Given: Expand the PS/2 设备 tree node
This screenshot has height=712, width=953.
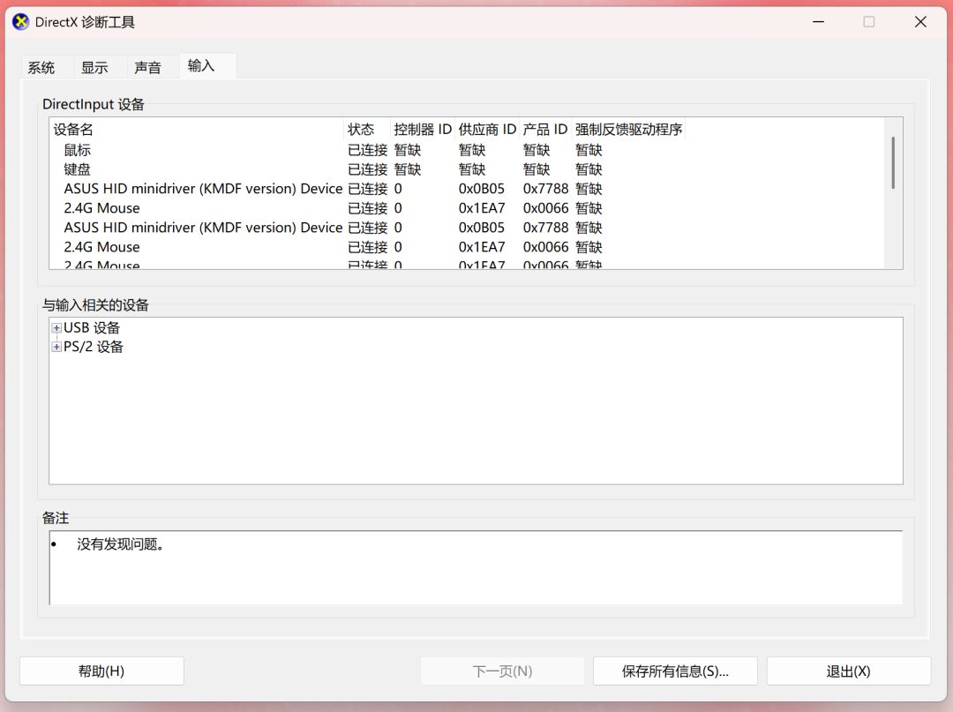Looking at the screenshot, I should tap(56, 347).
